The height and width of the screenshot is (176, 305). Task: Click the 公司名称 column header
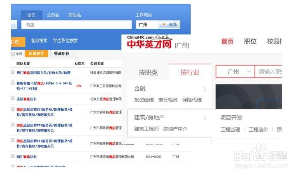[97, 63]
